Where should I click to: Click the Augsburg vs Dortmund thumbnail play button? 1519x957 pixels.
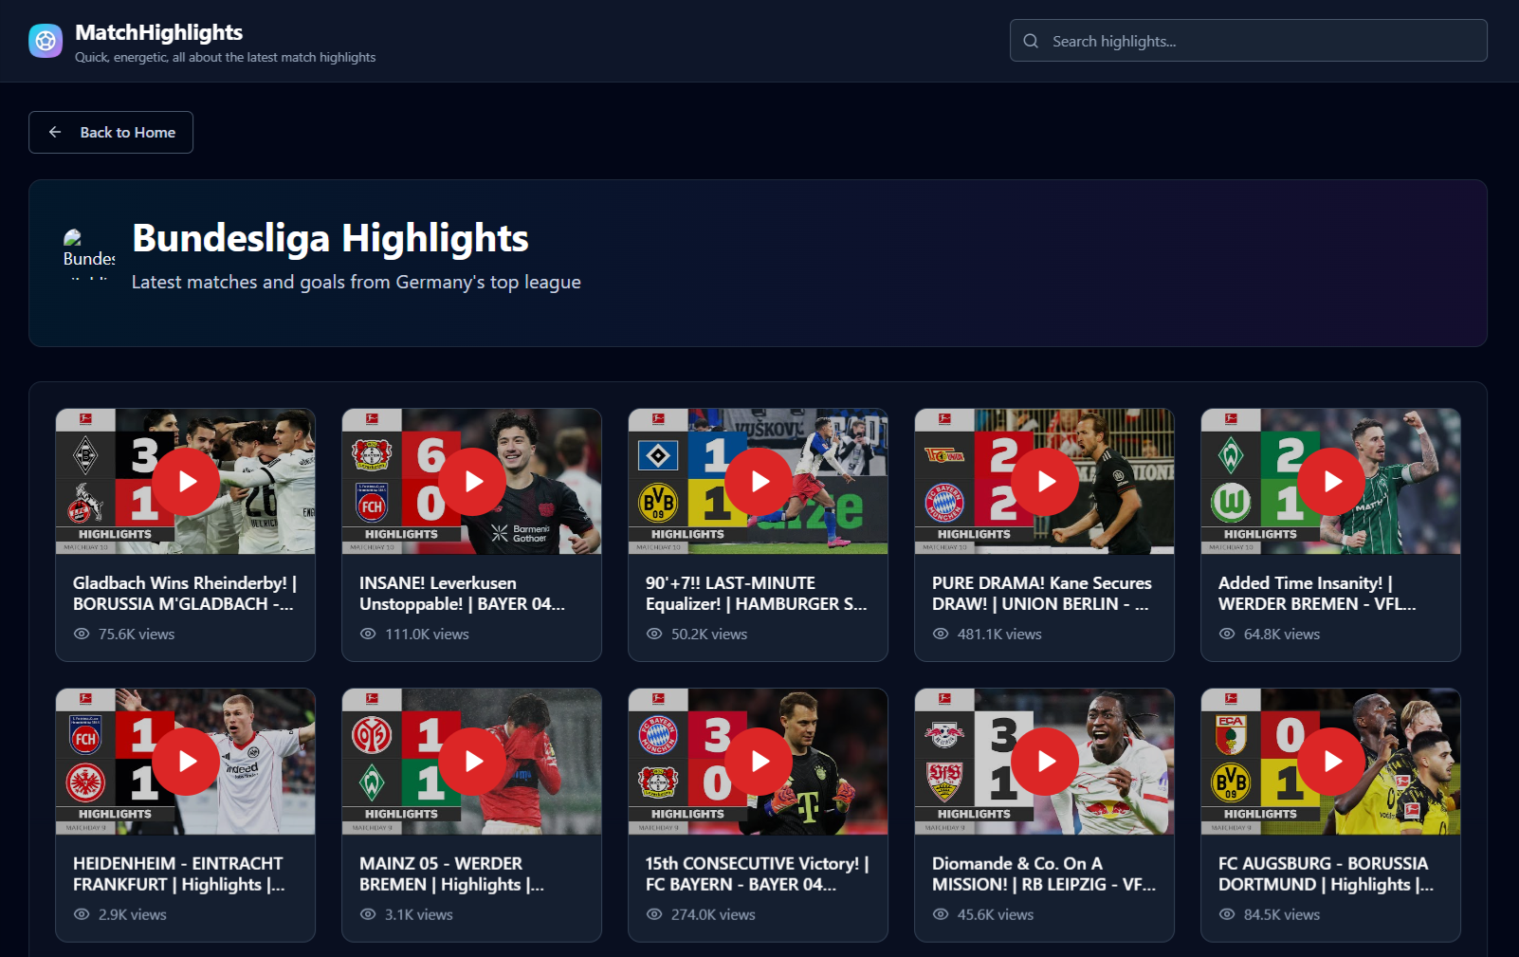click(x=1331, y=762)
